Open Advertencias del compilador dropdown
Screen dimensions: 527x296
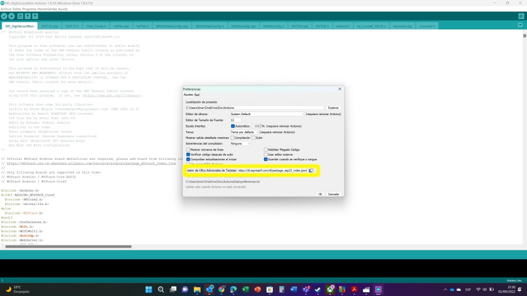pos(240,143)
